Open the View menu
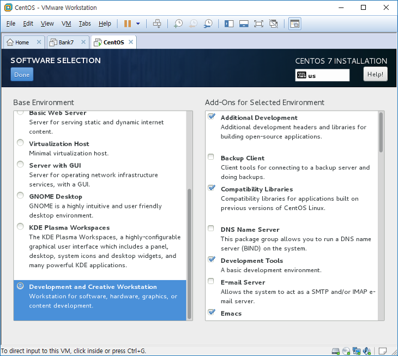 click(x=47, y=23)
